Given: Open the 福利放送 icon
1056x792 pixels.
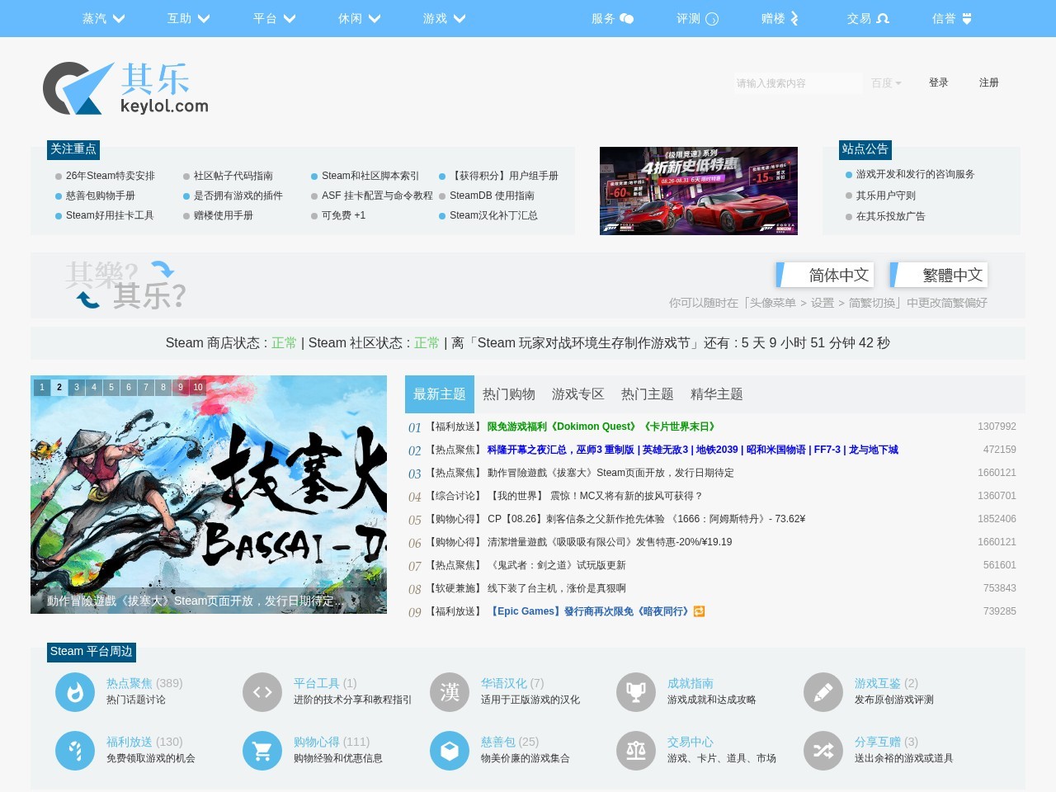Looking at the screenshot, I should (x=75, y=751).
